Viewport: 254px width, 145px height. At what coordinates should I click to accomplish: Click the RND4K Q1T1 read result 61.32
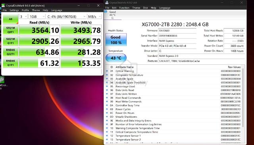(40, 63)
